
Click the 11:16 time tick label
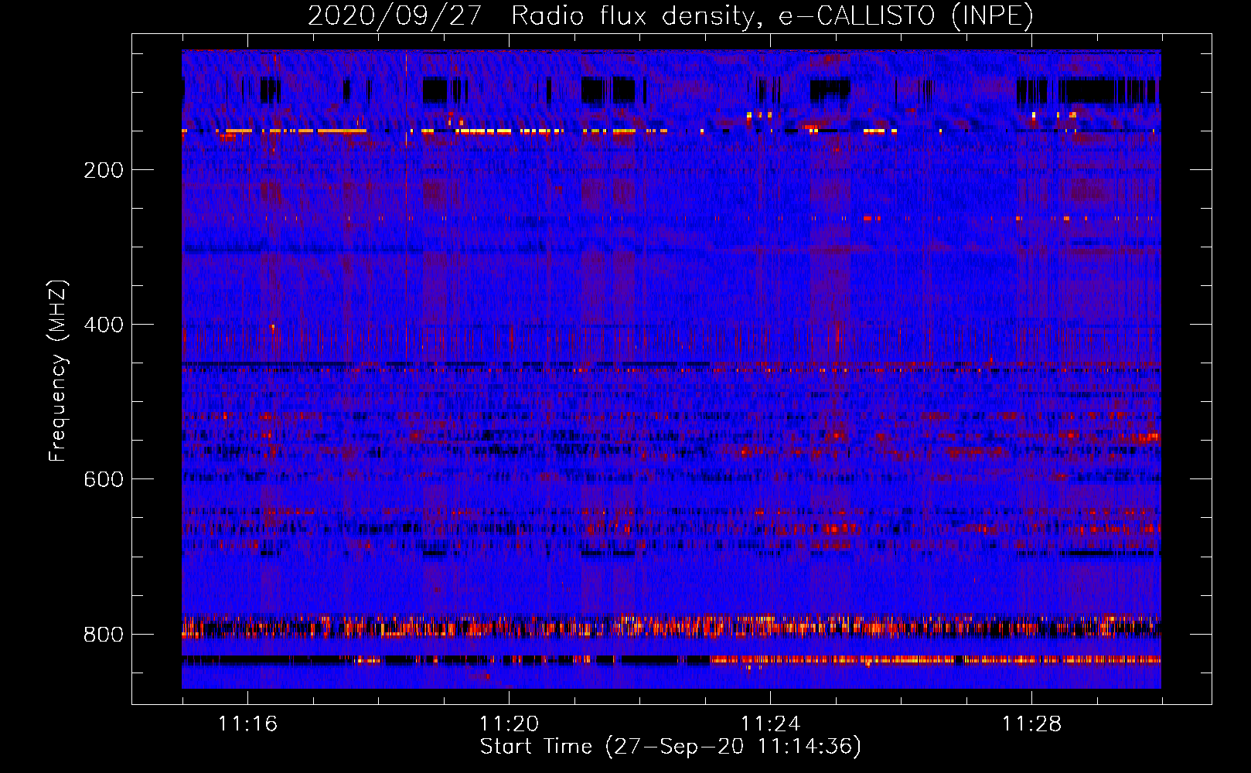click(247, 724)
